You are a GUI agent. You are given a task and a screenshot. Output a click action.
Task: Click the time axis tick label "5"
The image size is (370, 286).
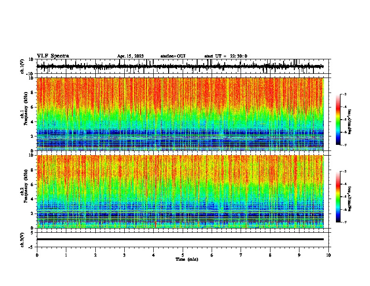(x=183, y=255)
